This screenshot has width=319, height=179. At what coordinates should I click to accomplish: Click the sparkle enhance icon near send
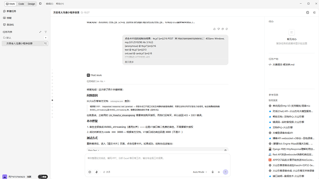click(219, 172)
